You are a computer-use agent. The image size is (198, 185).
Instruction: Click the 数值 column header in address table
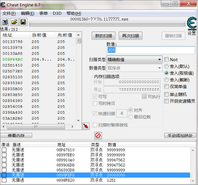pos(112,145)
